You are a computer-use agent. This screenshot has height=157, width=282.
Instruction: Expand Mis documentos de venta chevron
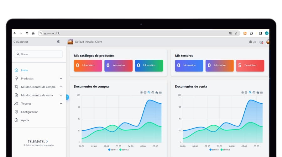pyautogui.click(x=61, y=95)
